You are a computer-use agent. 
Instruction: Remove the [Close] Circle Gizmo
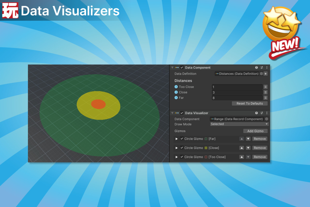coord(260,148)
